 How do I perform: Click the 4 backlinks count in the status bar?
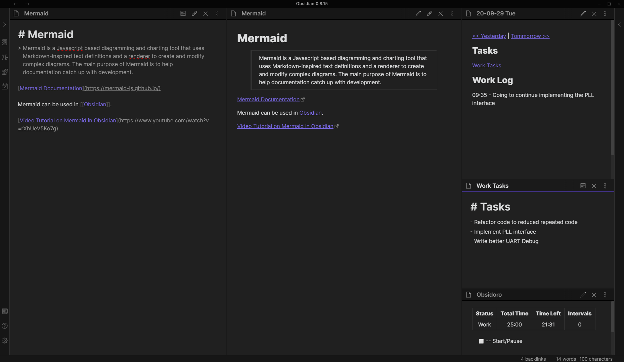coord(534,359)
